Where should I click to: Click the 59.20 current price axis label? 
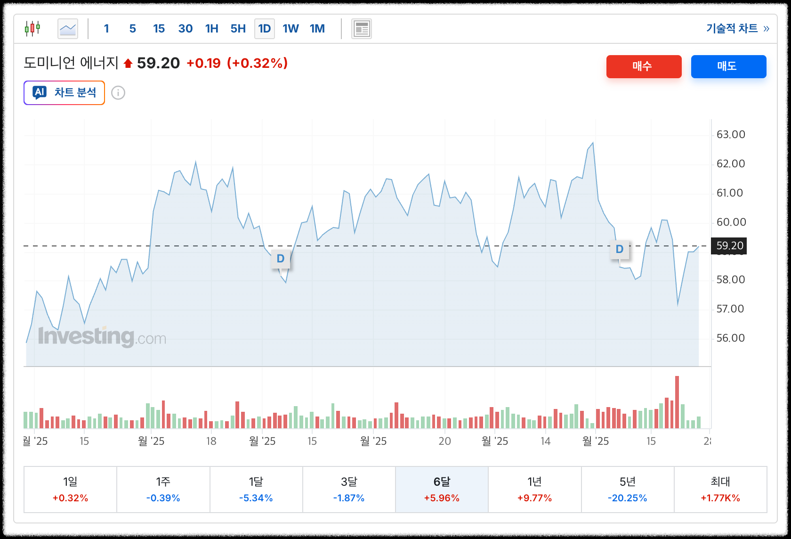[x=729, y=246]
